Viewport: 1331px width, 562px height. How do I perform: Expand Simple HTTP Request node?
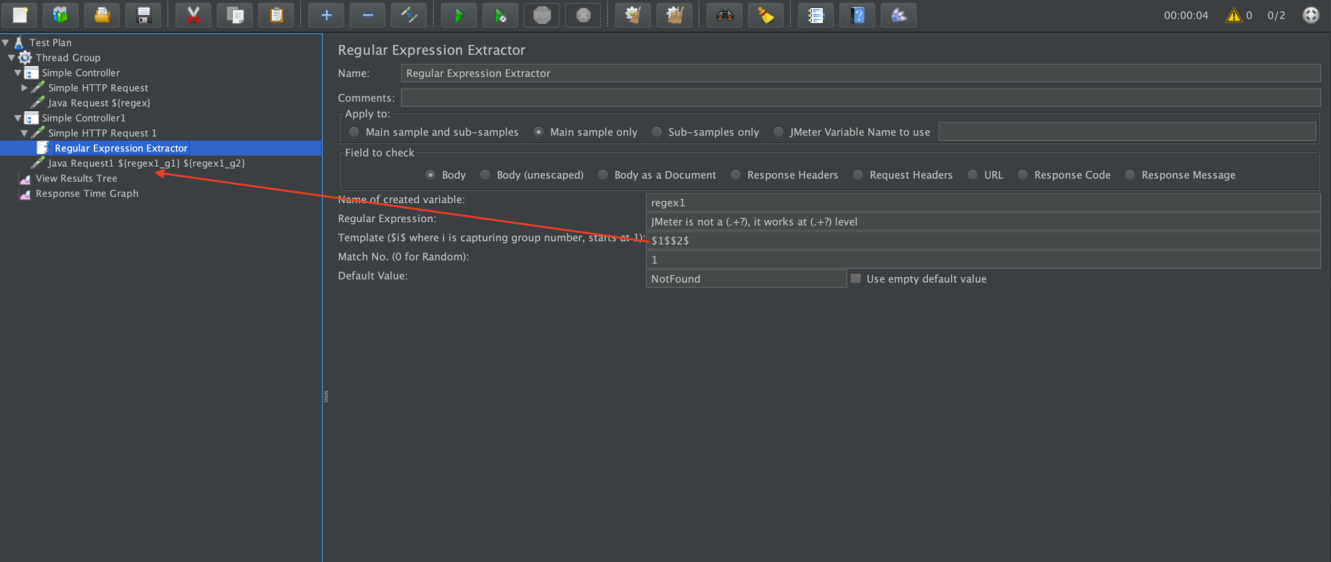click(24, 88)
